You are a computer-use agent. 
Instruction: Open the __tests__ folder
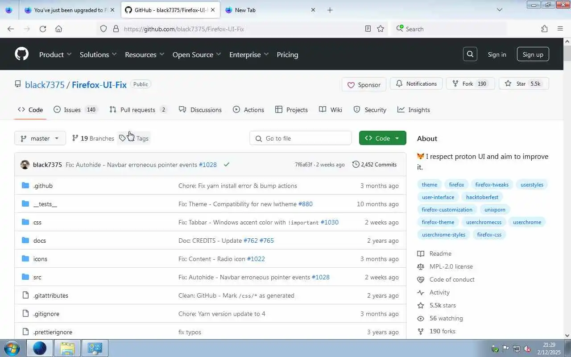coord(45,204)
